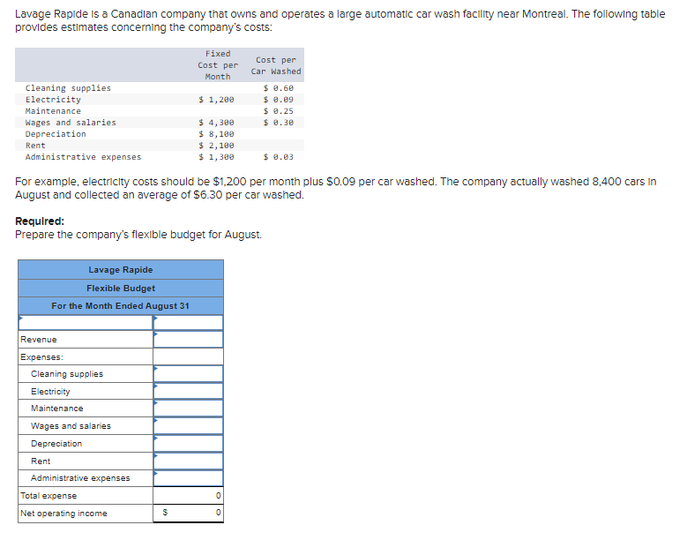Click the 'Cost per Car Washed' column header
The width and height of the screenshot is (687, 555).
point(276,65)
